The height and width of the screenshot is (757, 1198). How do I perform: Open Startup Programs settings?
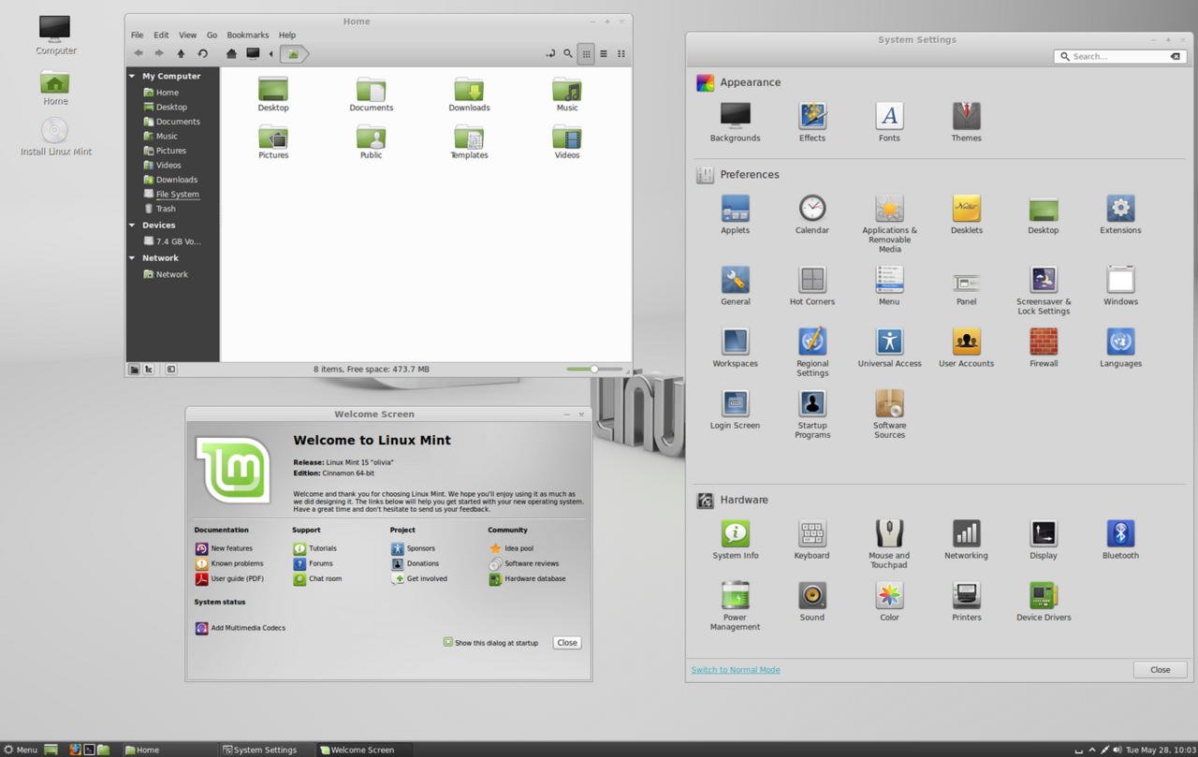tap(812, 414)
